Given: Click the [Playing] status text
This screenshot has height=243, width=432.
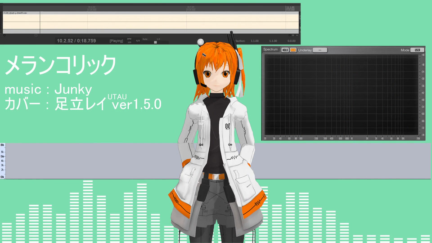Looking at the screenshot, I should (x=116, y=41).
